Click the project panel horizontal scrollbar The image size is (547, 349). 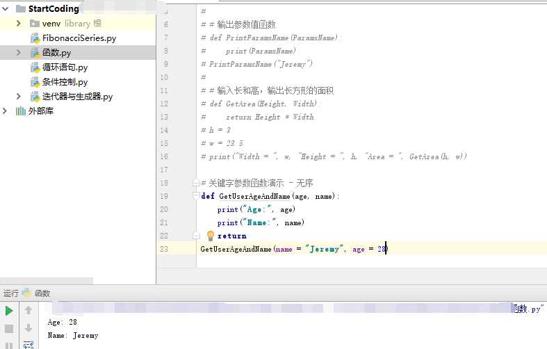(47, 281)
